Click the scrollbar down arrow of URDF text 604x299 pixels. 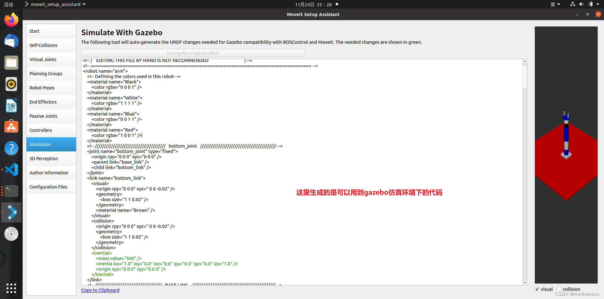525,283
